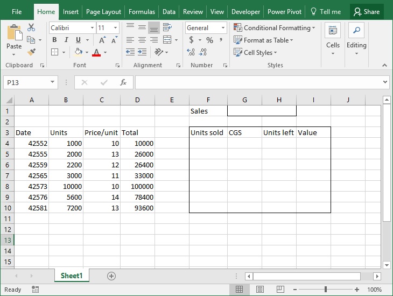393x296 pixels.
Task: Click the Share button
Action: click(x=367, y=11)
